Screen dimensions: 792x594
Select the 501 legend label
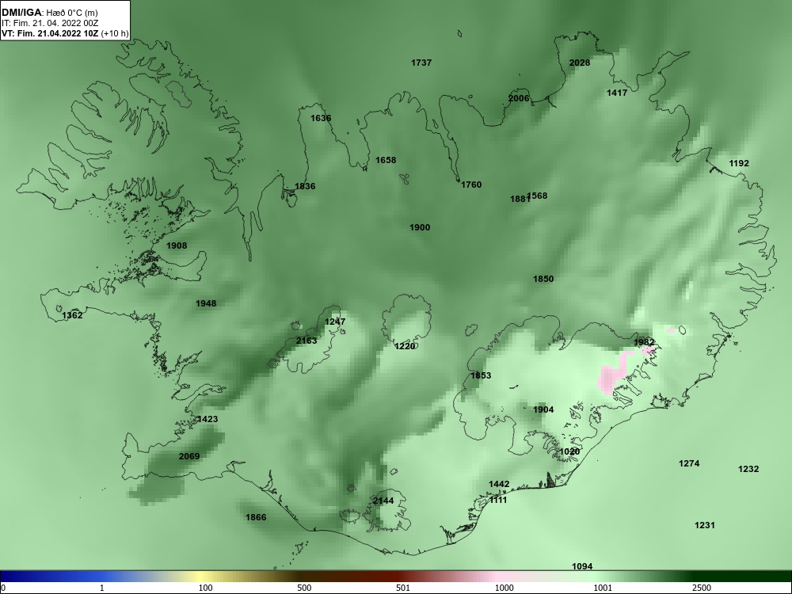(x=403, y=588)
